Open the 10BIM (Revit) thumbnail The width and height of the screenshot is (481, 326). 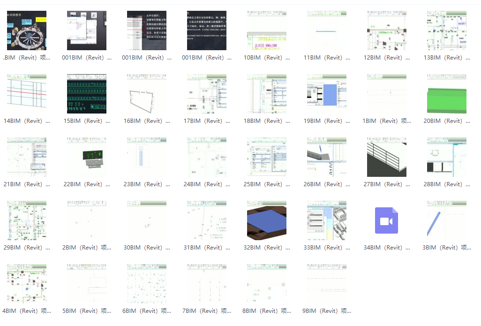267,30
